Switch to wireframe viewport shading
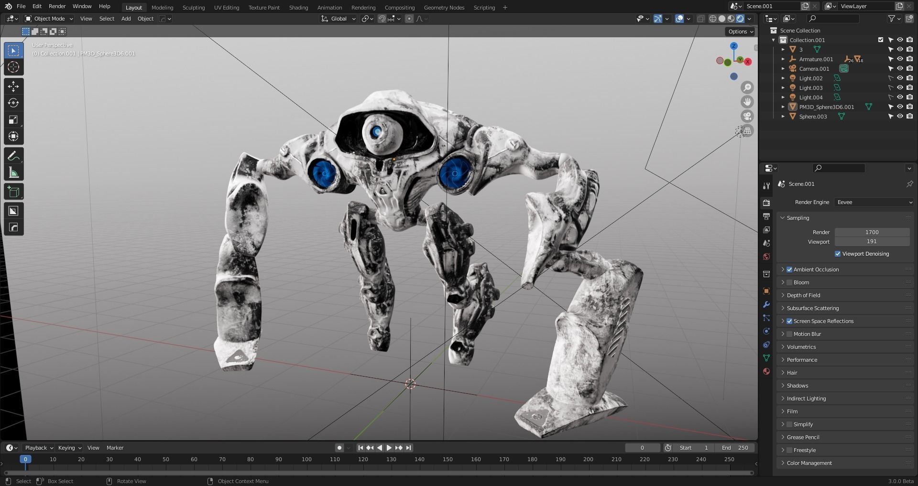Screen dimensions: 918x486 click(x=713, y=19)
